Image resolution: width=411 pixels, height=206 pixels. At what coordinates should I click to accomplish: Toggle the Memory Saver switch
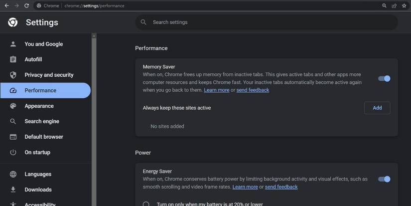pyautogui.click(x=384, y=78)
